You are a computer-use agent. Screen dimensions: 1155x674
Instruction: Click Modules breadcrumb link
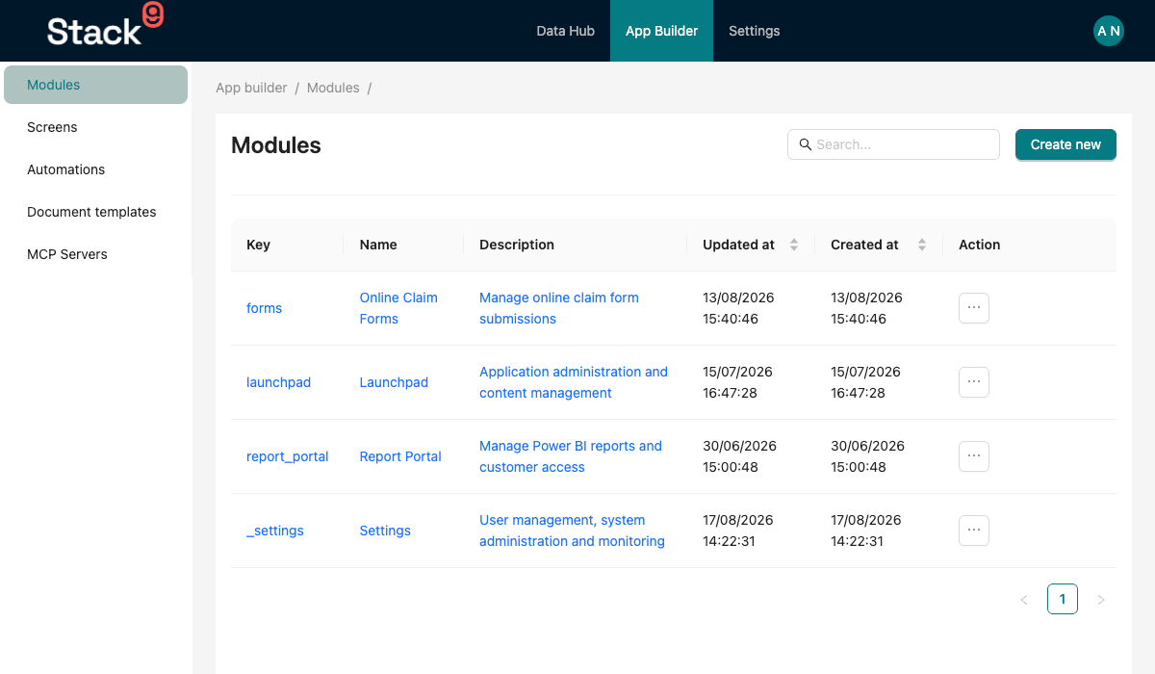pos(333,88)
